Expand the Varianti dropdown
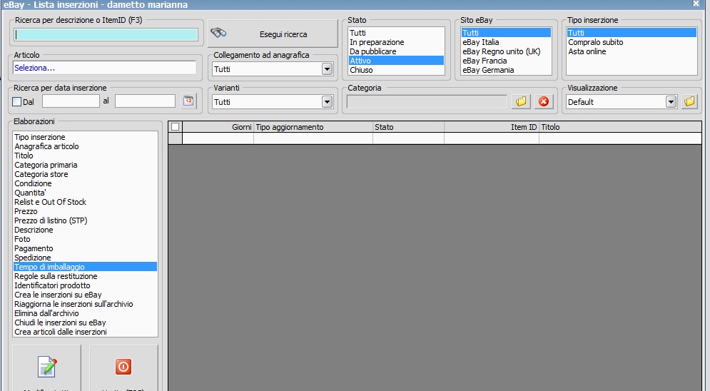Viewport: 710px width, 391px height. click(x=327, y=102)
